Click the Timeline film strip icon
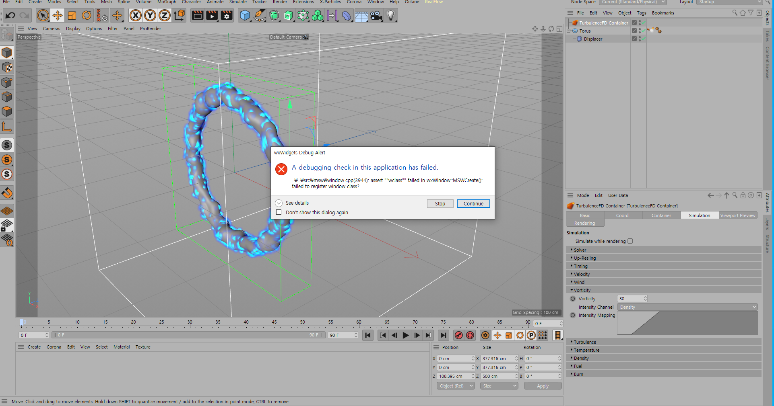774x406 pixels. tap(557, 335)
